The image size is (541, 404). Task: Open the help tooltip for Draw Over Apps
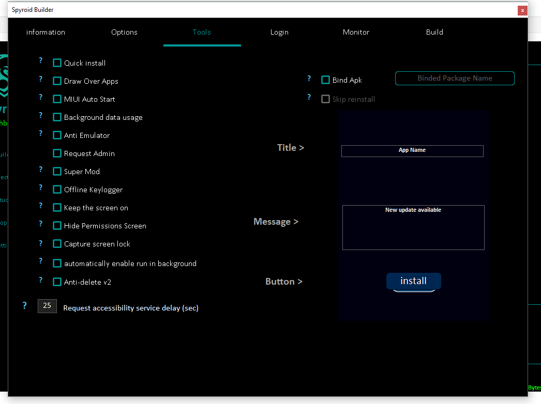(40, 79)
